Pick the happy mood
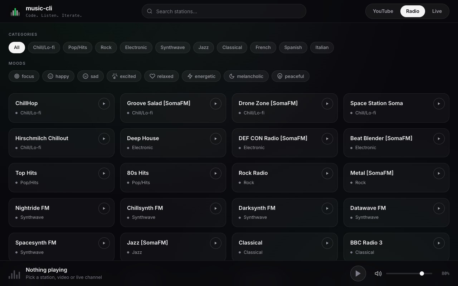This screenshot has width=458, height=286. [x=58, y=76]
